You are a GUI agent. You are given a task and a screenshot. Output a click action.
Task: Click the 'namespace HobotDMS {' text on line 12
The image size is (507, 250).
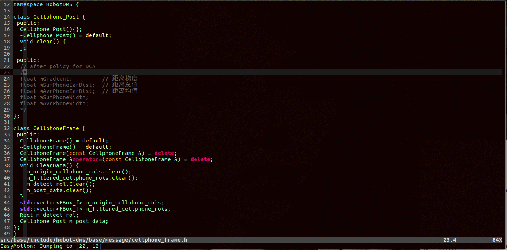click(46, 5)
